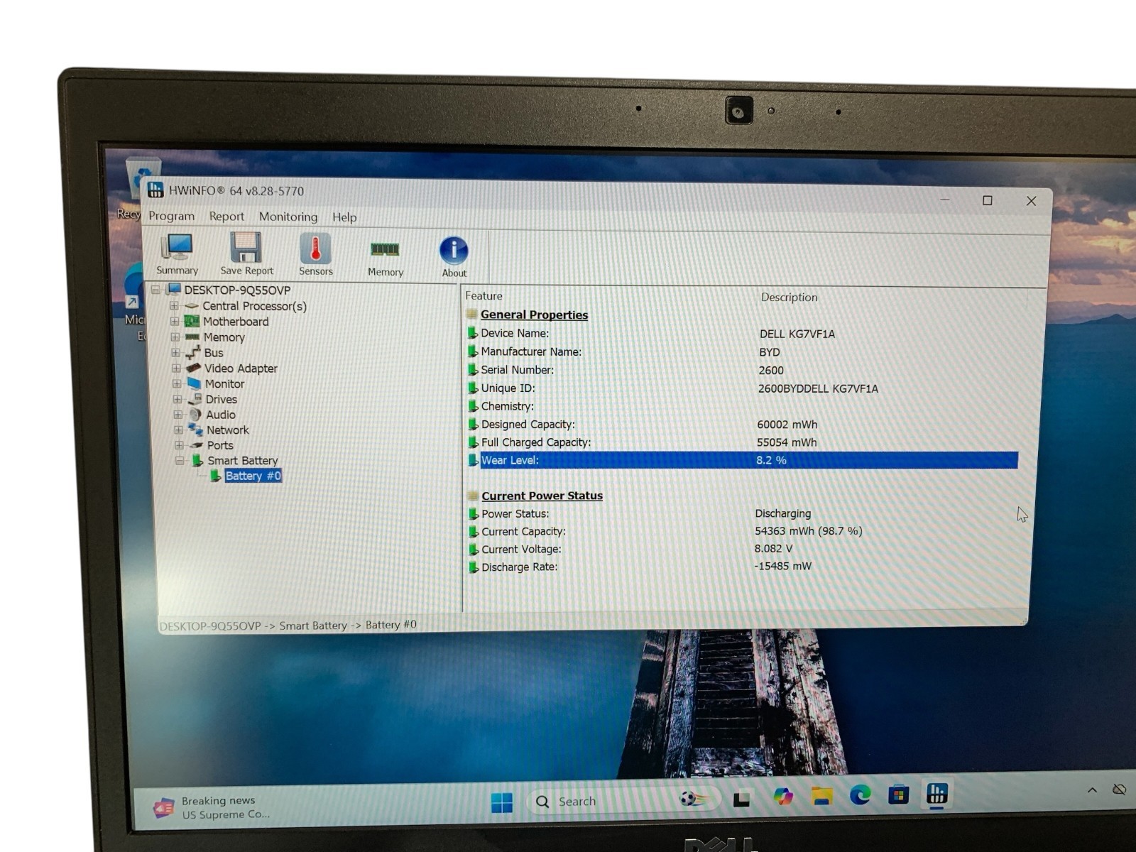Select Smart Battery in the tree
1136x852 pixels.
click(242, 461)
